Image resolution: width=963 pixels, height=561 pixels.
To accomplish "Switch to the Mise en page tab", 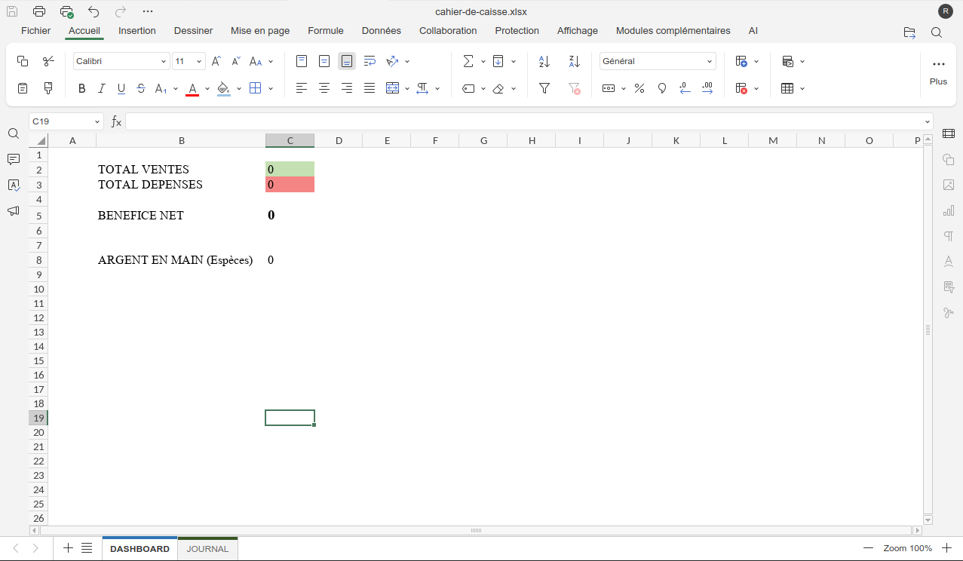I will 260,31.
